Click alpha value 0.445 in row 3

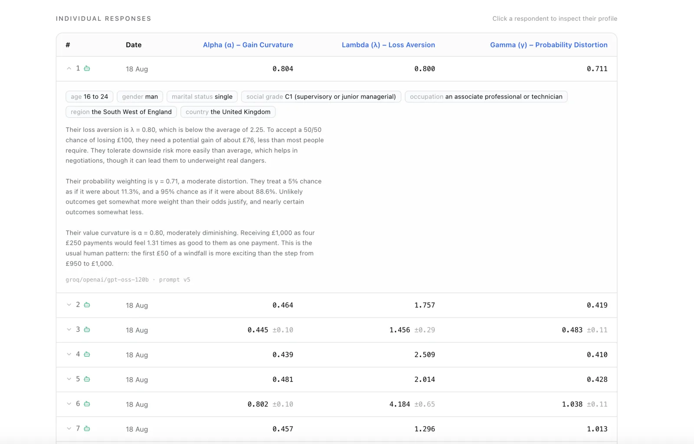pos(258,330)
